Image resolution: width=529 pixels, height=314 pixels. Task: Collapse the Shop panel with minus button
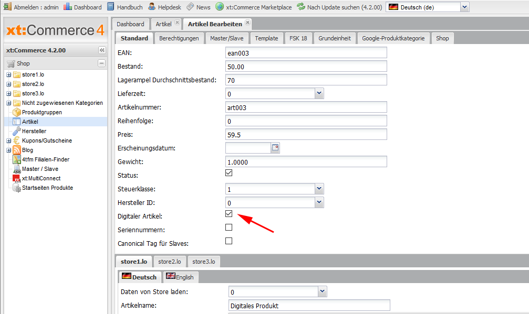click(x=101, y=63)
